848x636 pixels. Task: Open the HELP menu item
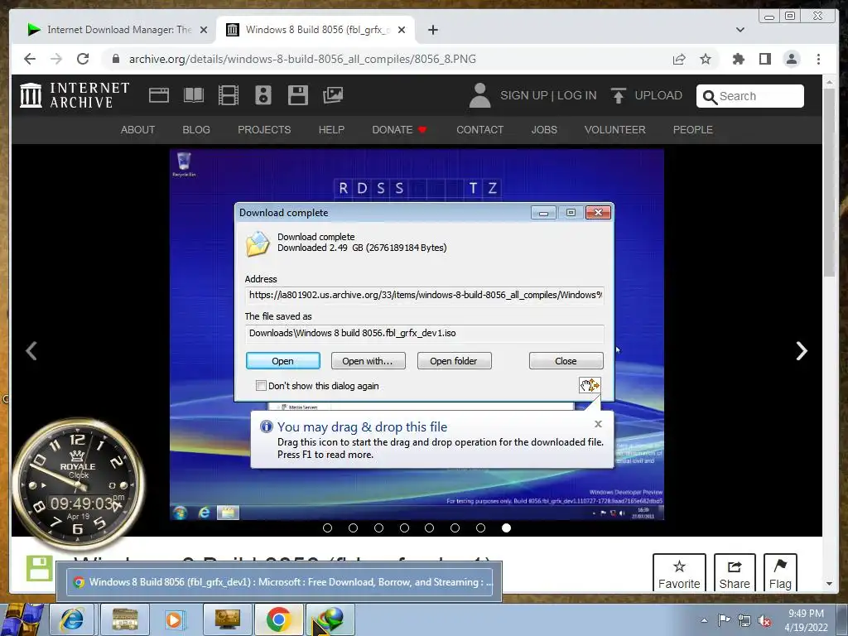click(331, 130)
